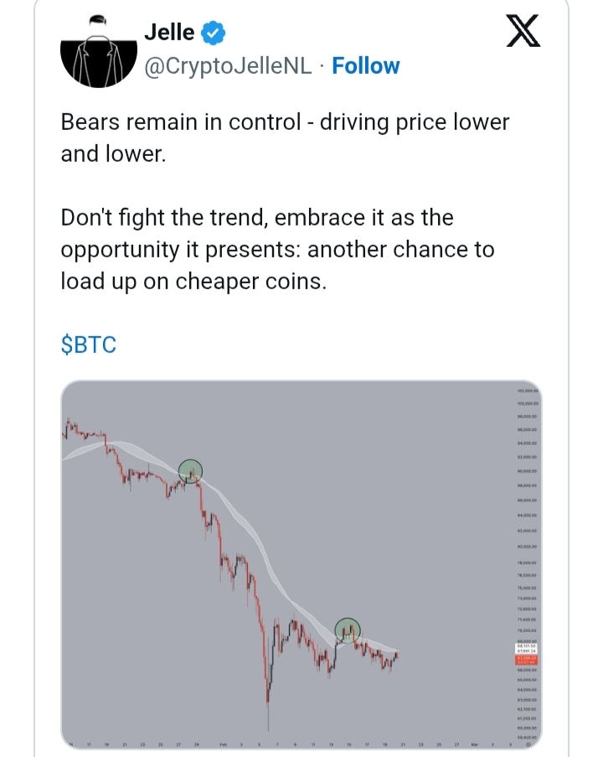The height and width of the screenshot is (757, 603).
Task: Open Jelle's profile avatar
Action: point(99,51)
